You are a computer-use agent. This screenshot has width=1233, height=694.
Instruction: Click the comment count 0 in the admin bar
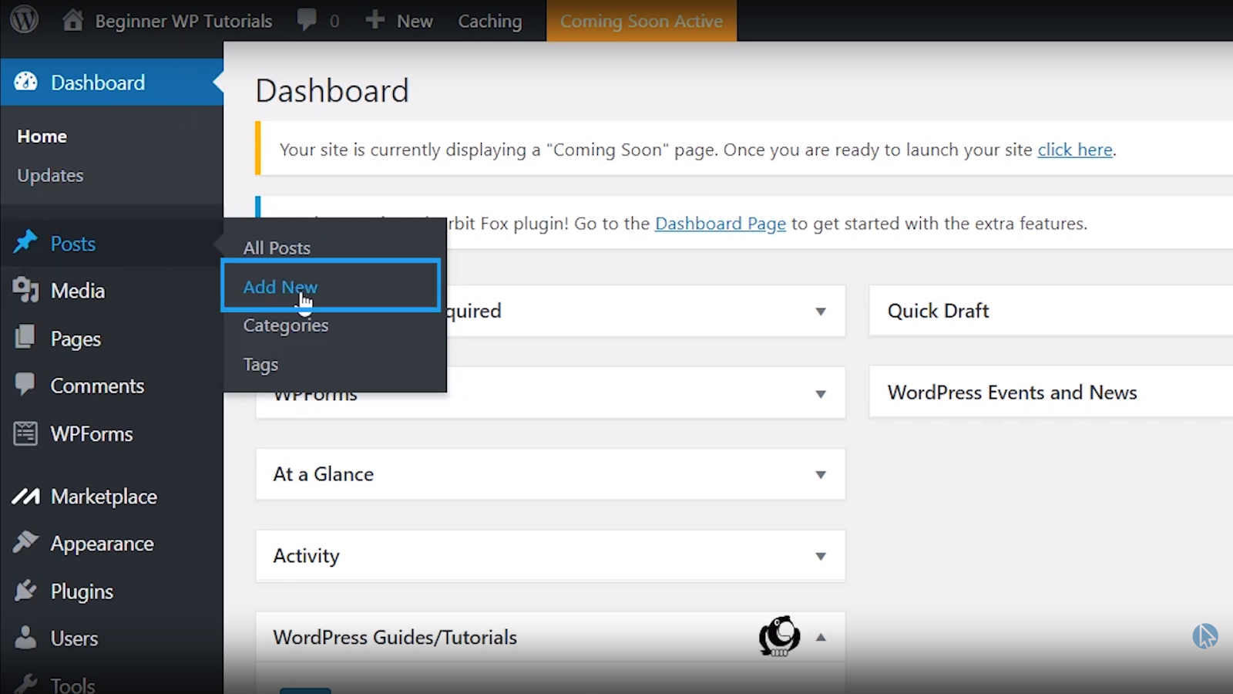(334, 21)
